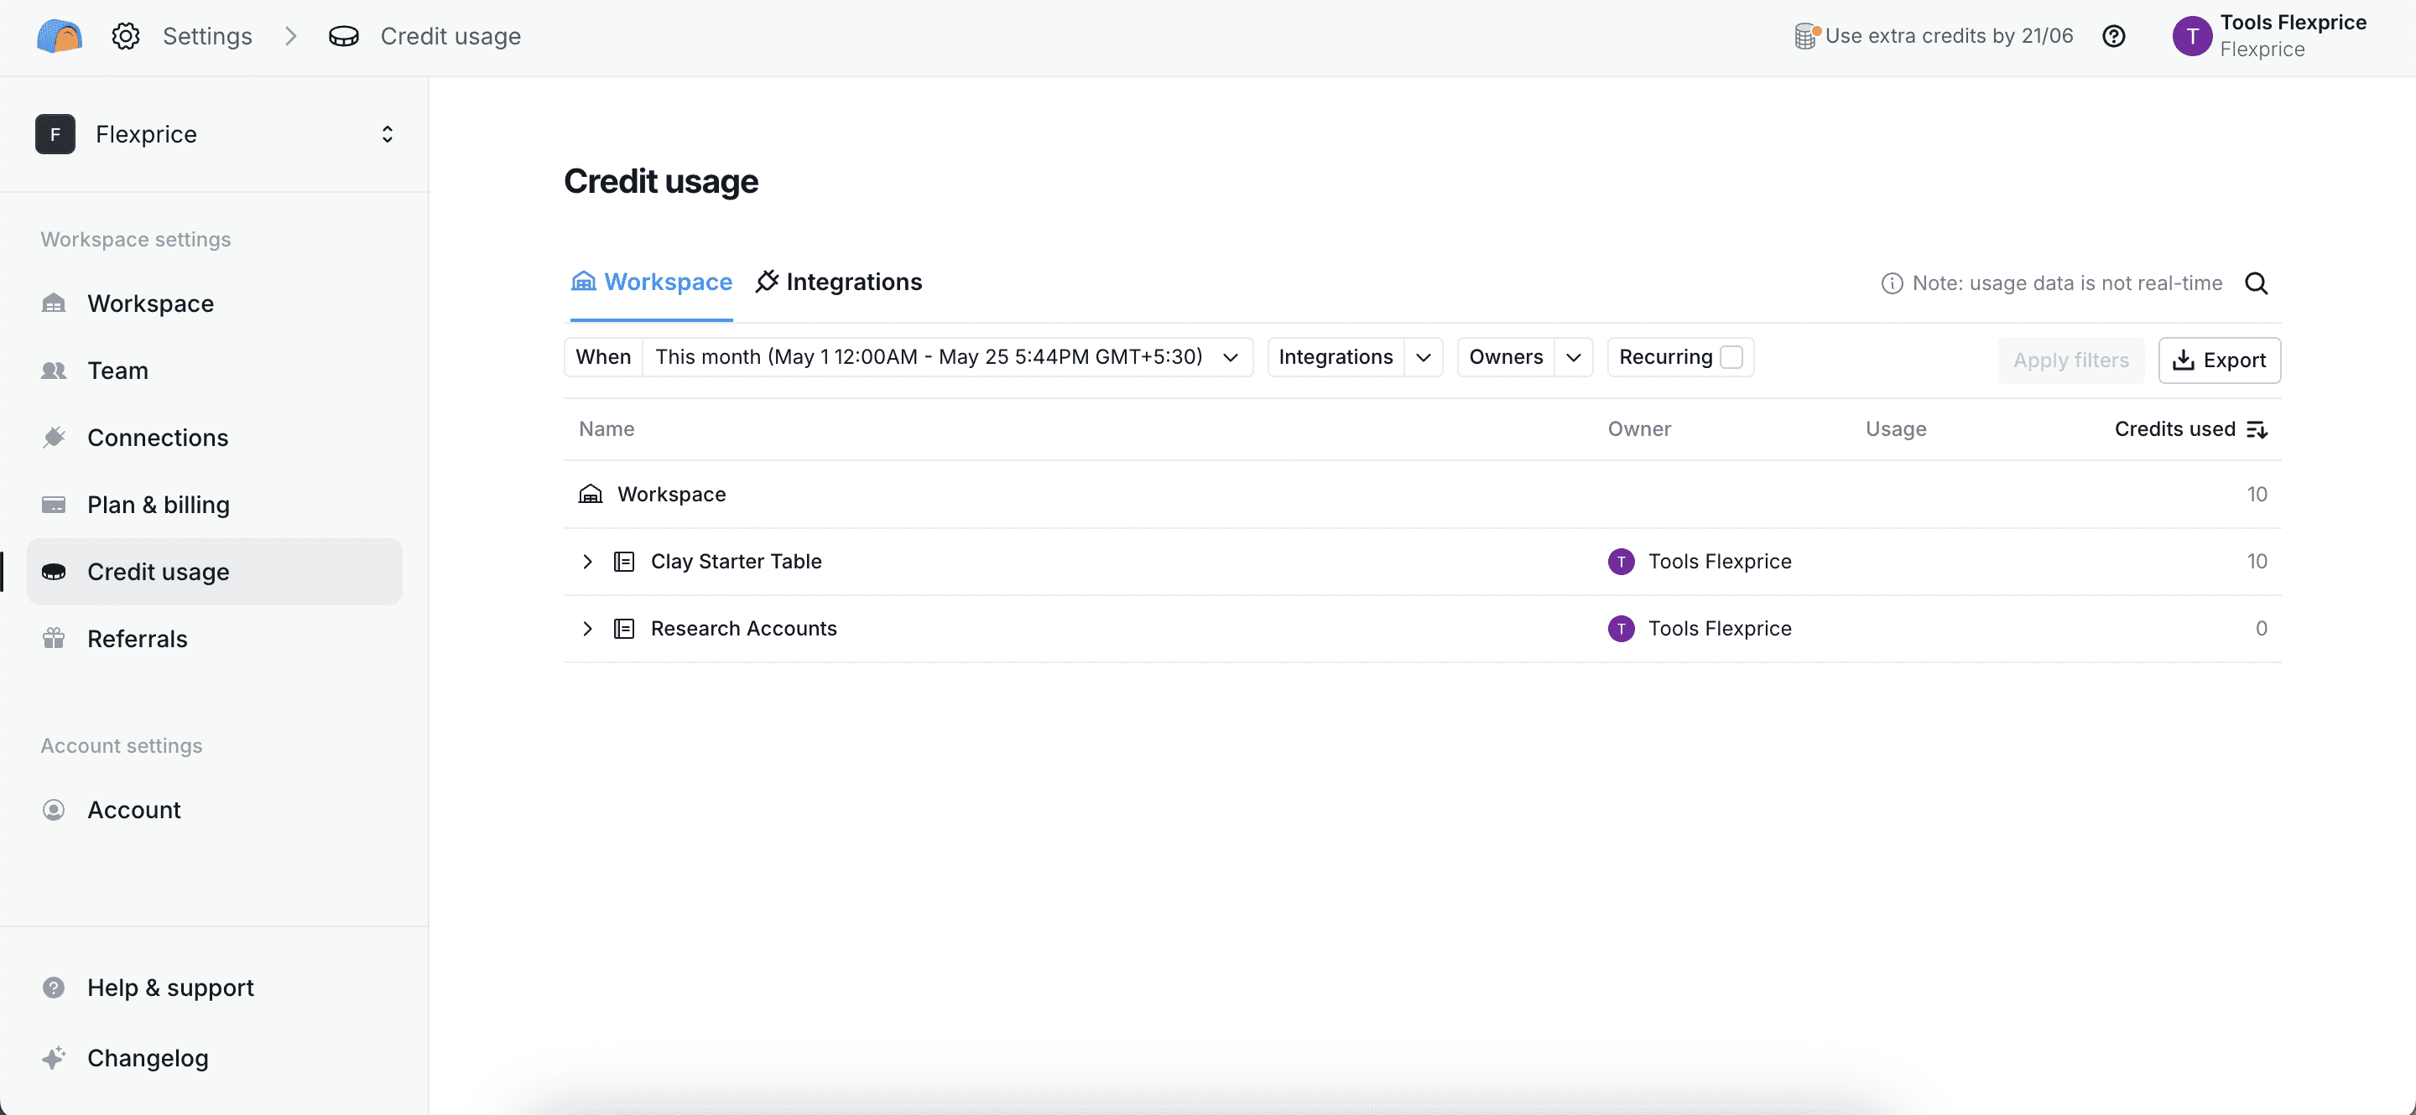The image size is (2416, 1115).
Task: Open Plan & billing page
Action: (215, 504)
